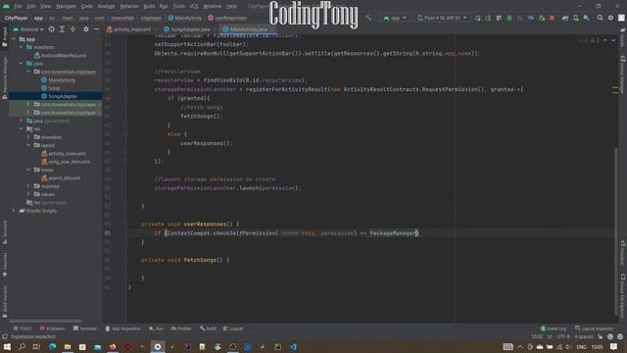The width and height of the screenshot is (627, 353).
Task: Click the user account avatar icon
Action: pyautogui.click(x=621, y=18)
